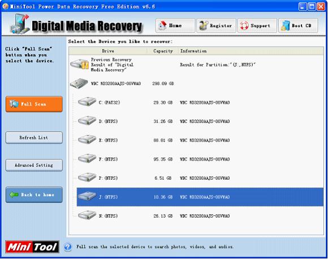Open the Register button
This screenshot has height=259, width=328.
click(x=216, y=26)
